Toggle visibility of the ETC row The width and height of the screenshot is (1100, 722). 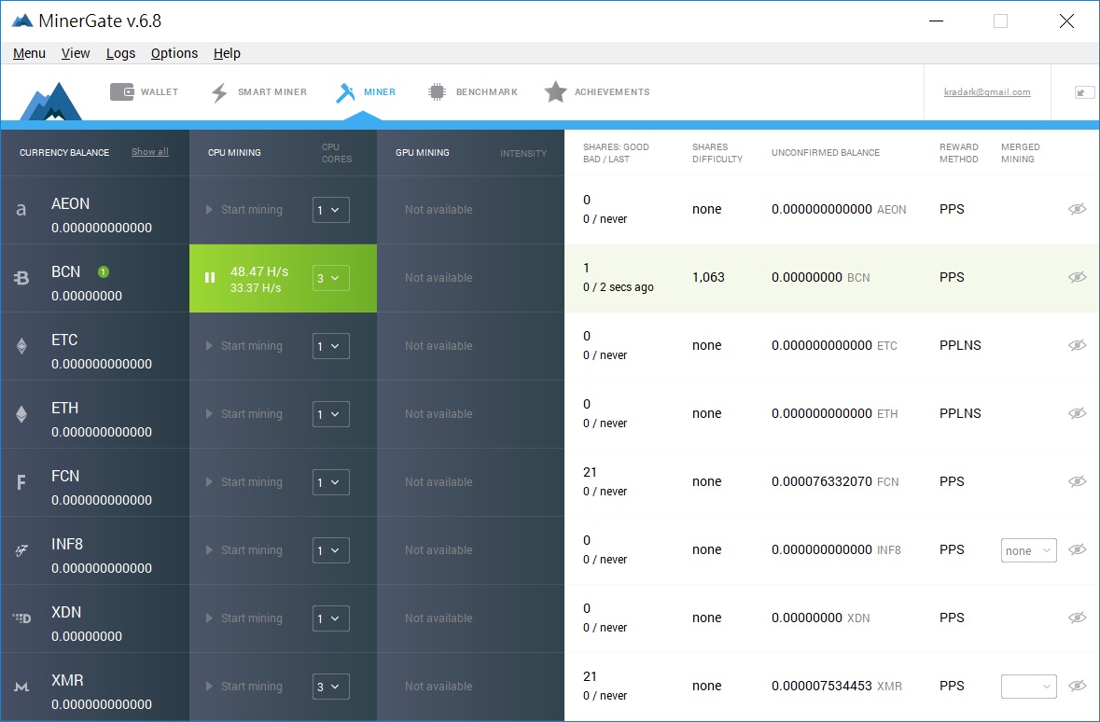tap(1077, 345)
